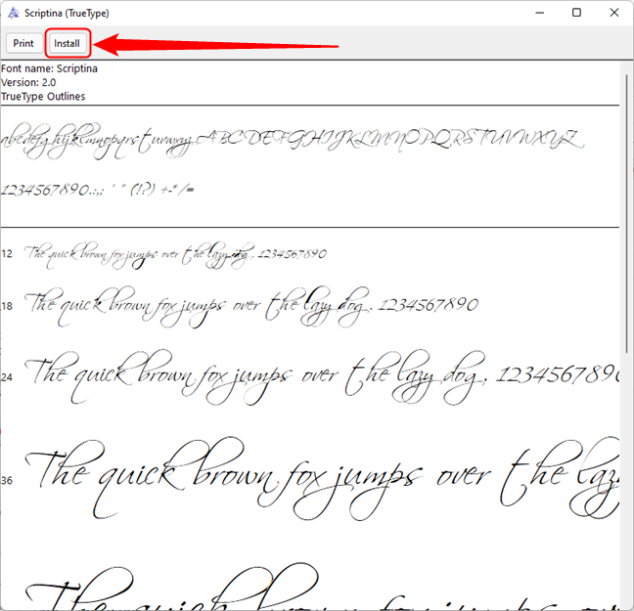Click the 36-point quick brown fox sample
Screen dimensions: 634x611
click(x=322, y=478)
